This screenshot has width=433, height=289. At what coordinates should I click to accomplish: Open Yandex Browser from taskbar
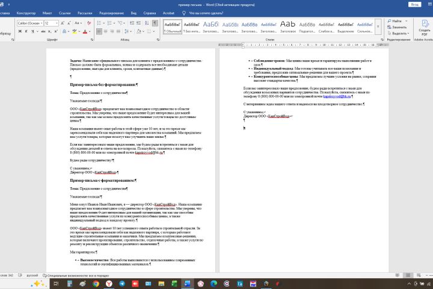click(109, 284)
